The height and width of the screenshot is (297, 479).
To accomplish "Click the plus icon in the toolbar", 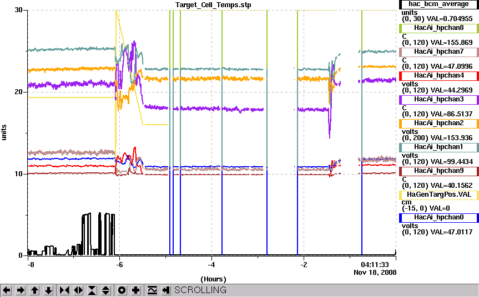I will tap(135, 290).
